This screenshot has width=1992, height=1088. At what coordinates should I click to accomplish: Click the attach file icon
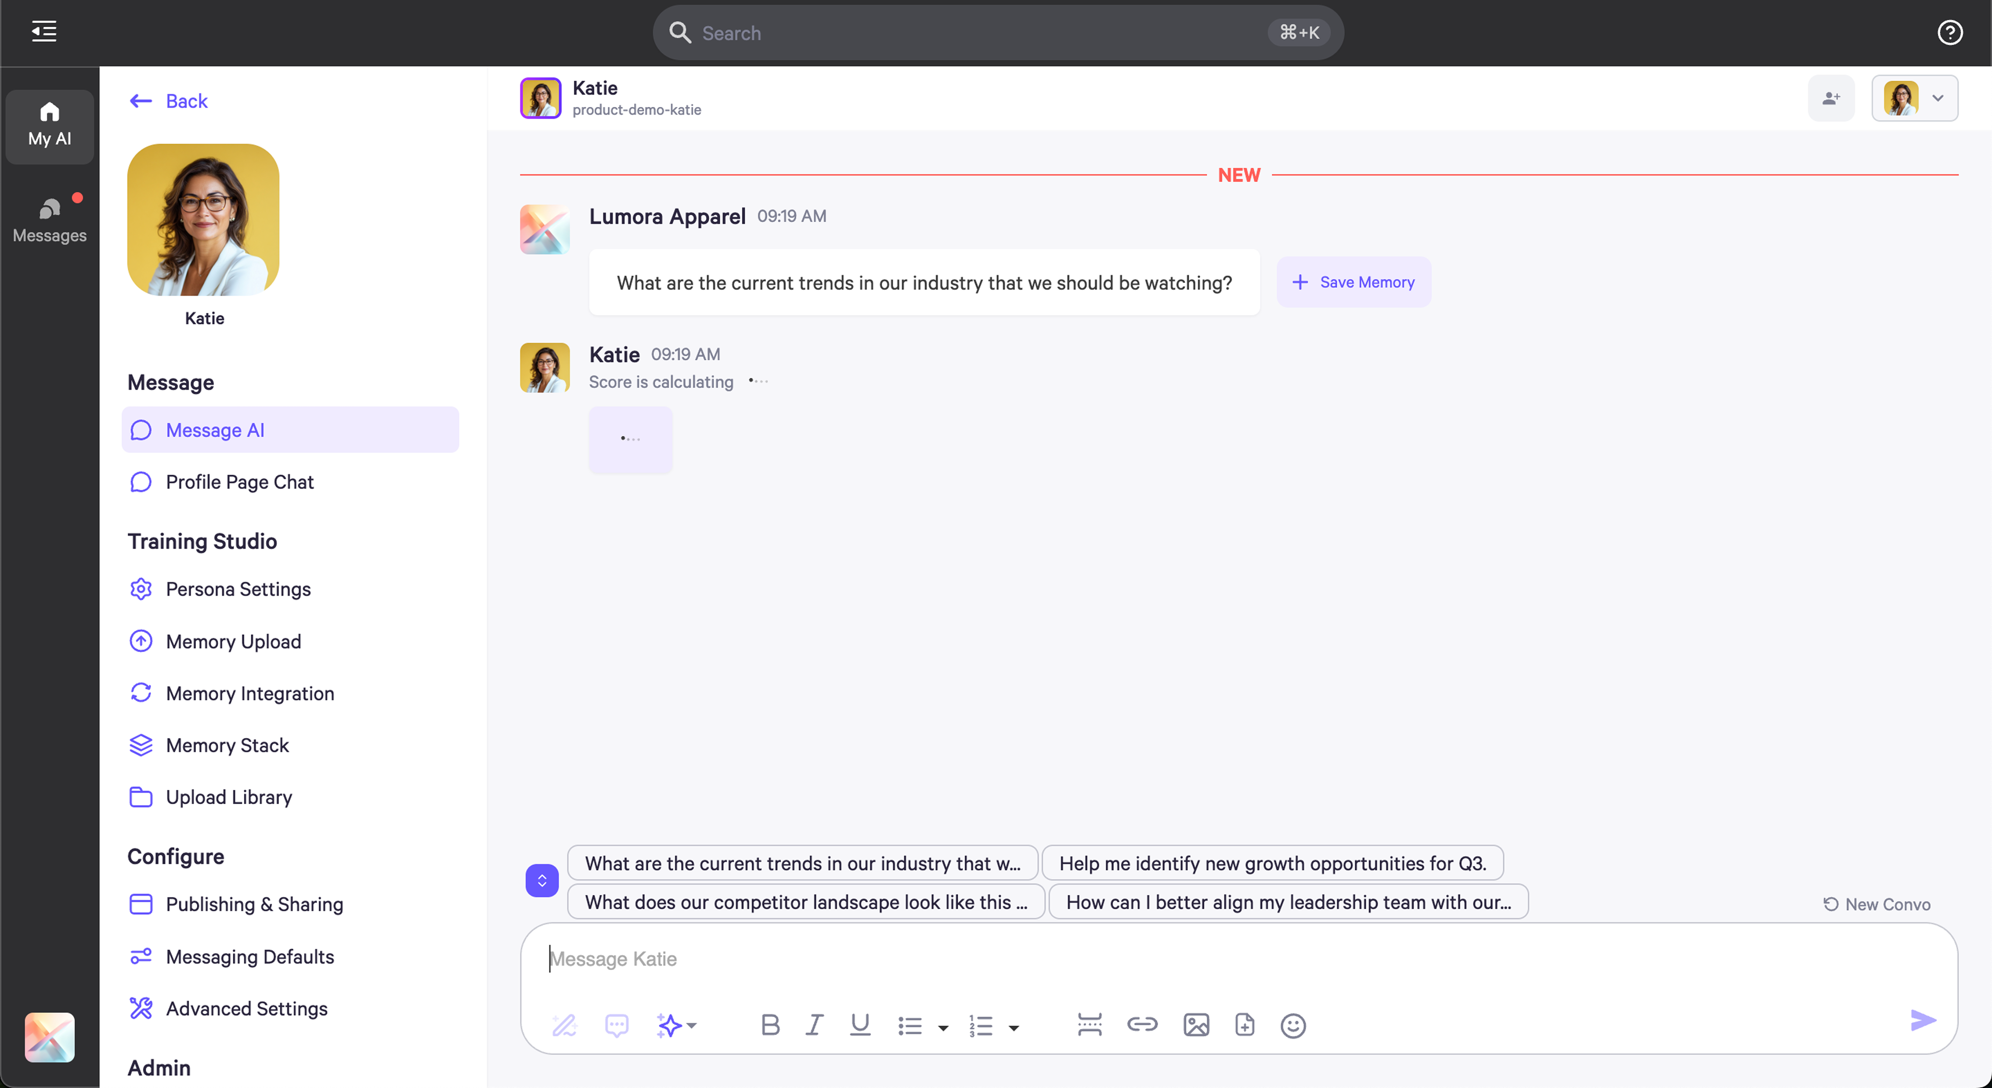point(1244,1025)
